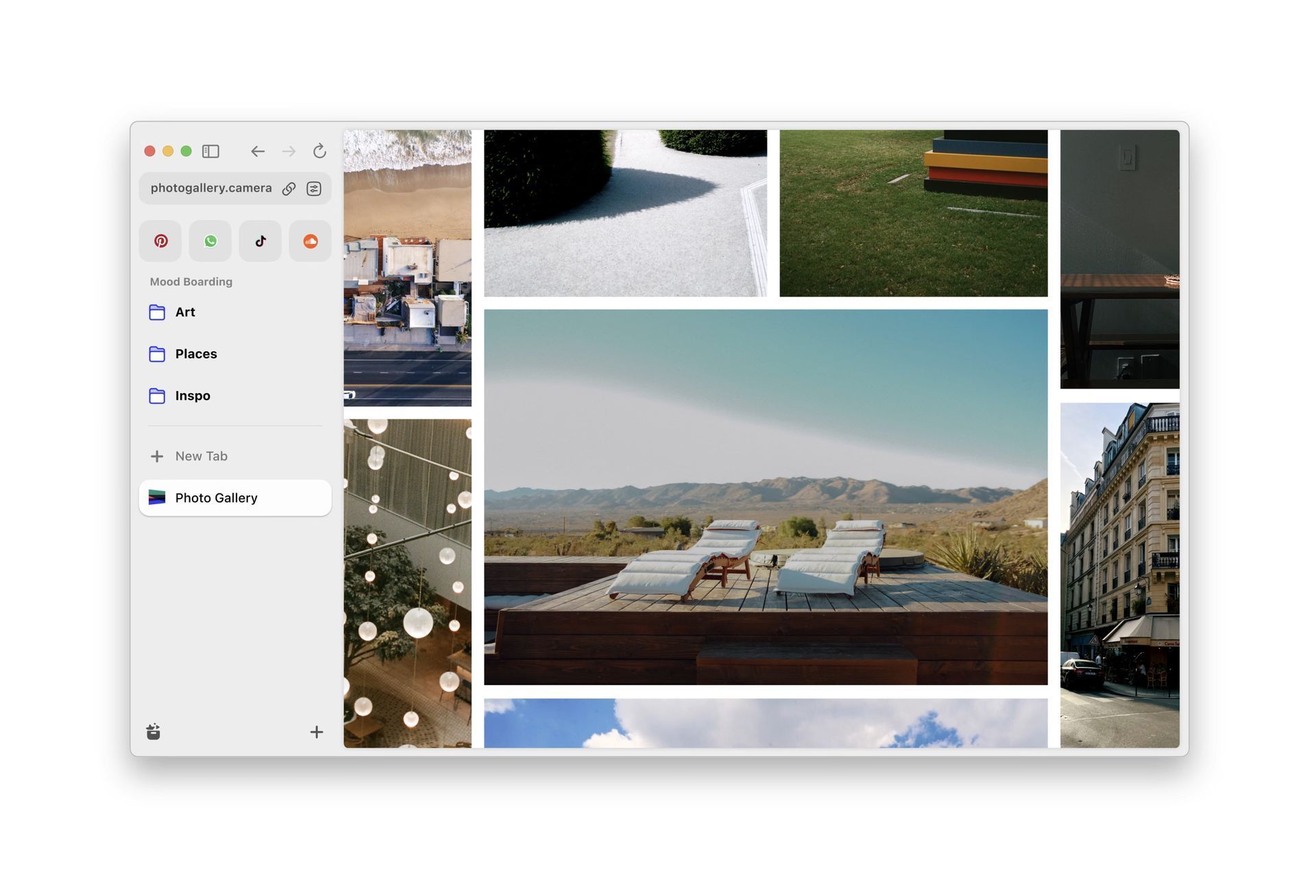
Task: Click the SoundCloud share icon
Action: (x=309, y=240)
